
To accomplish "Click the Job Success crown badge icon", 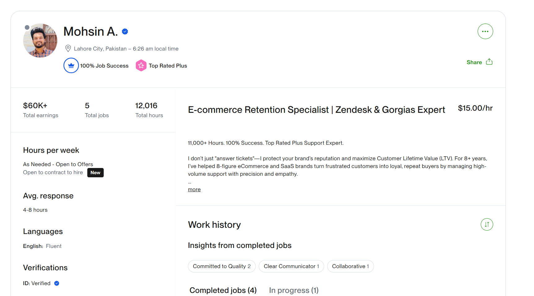I will (x=71, y=65).
